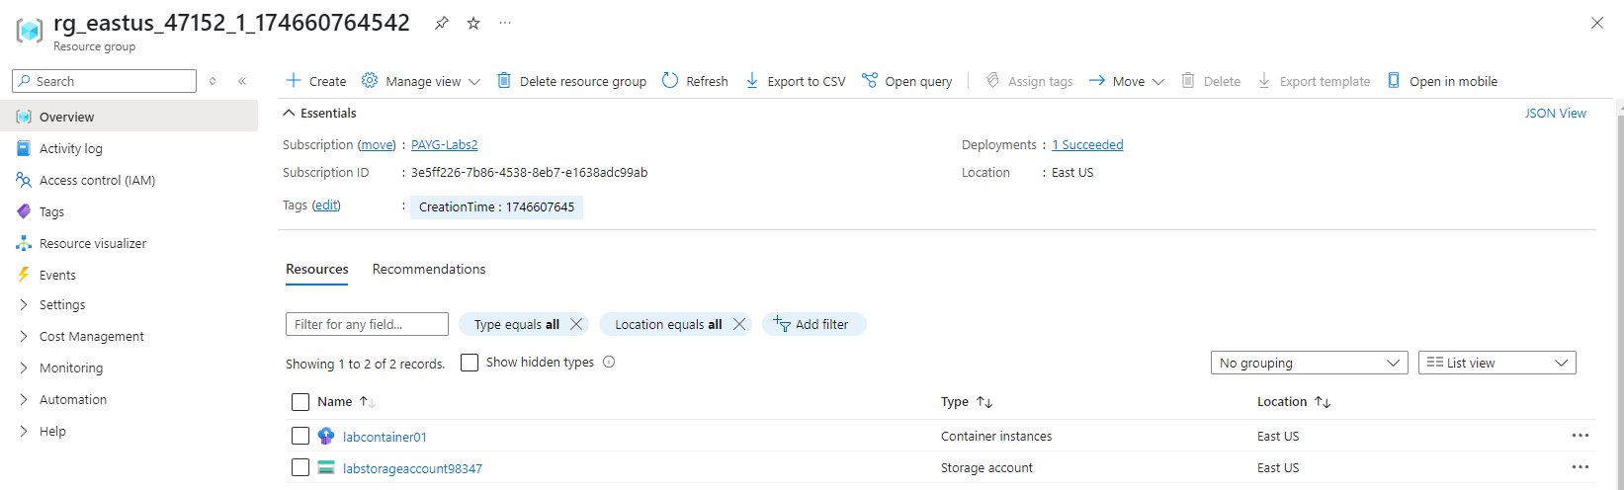Open more options for labcontainer01 row
The height and width of the screenshot is (490, 1624).
tap(1580, 436)
